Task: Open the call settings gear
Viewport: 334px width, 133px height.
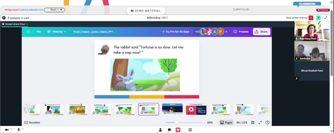Action: point(4,18)
